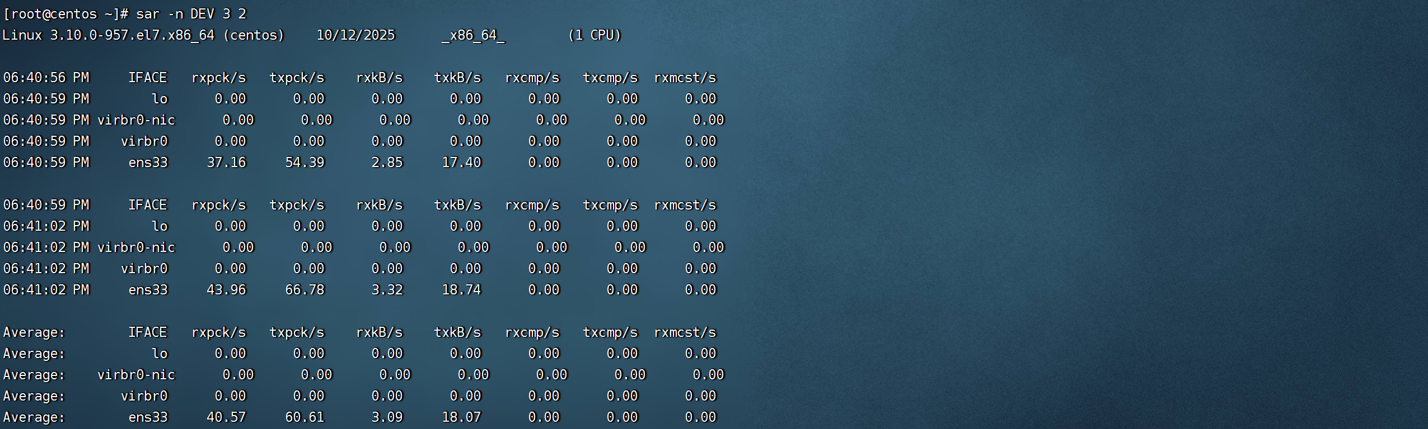Screen dimensions: 1428x429
Task: Click "txpck/s" header in the 06:40:56 PM row
Action: 297,78
